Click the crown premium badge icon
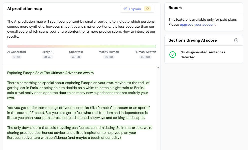This screenshot has height=150, width=248. point(147,9)
